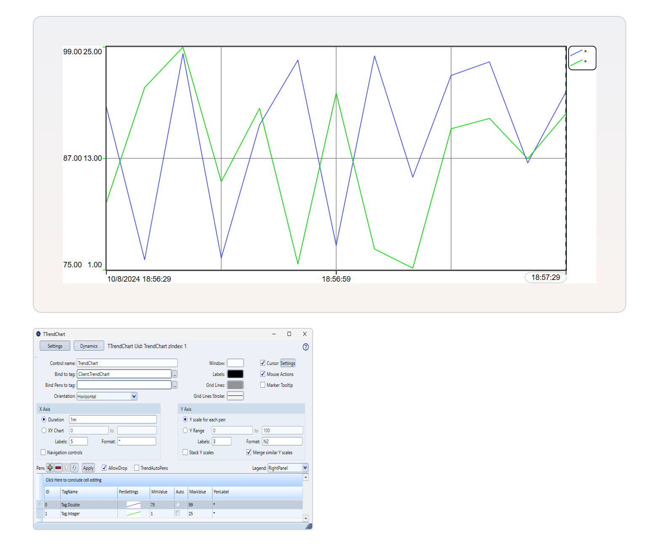Click the row selector arrow for pen 0

point(40,504)
